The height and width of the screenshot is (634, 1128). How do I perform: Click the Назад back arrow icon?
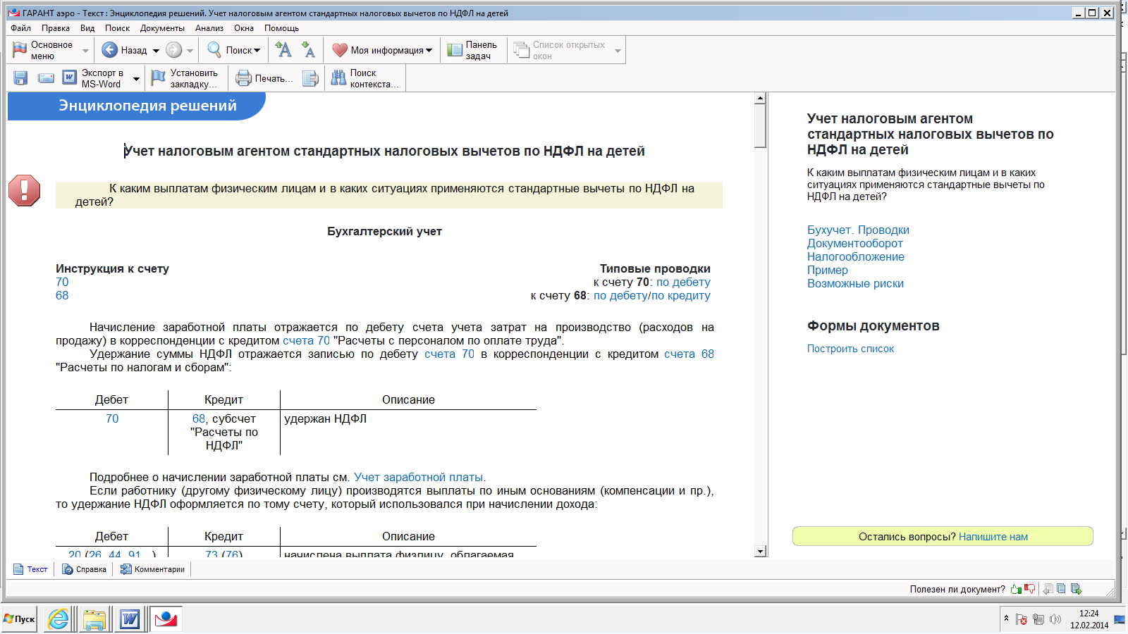109,50
